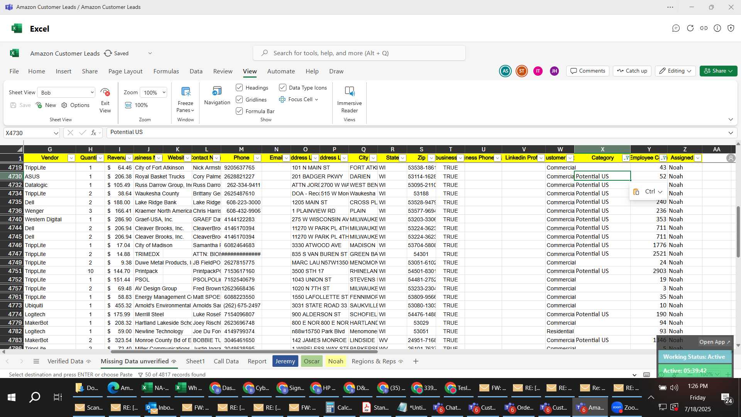The height and width of the screenshot is (417, 741).
Task: Add a new sheet with plus icon
Action: 416,361
